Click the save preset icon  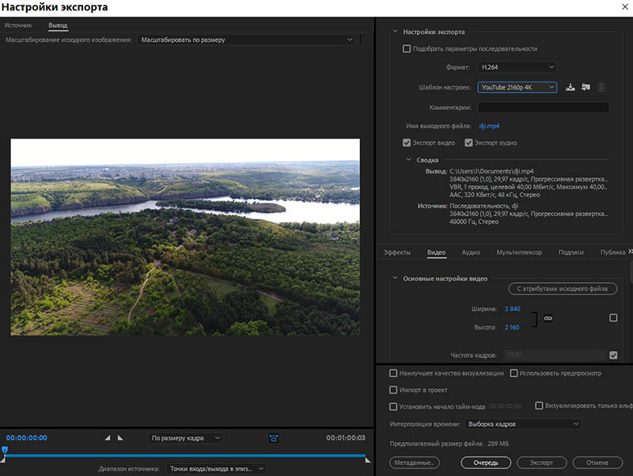point(570,87)
